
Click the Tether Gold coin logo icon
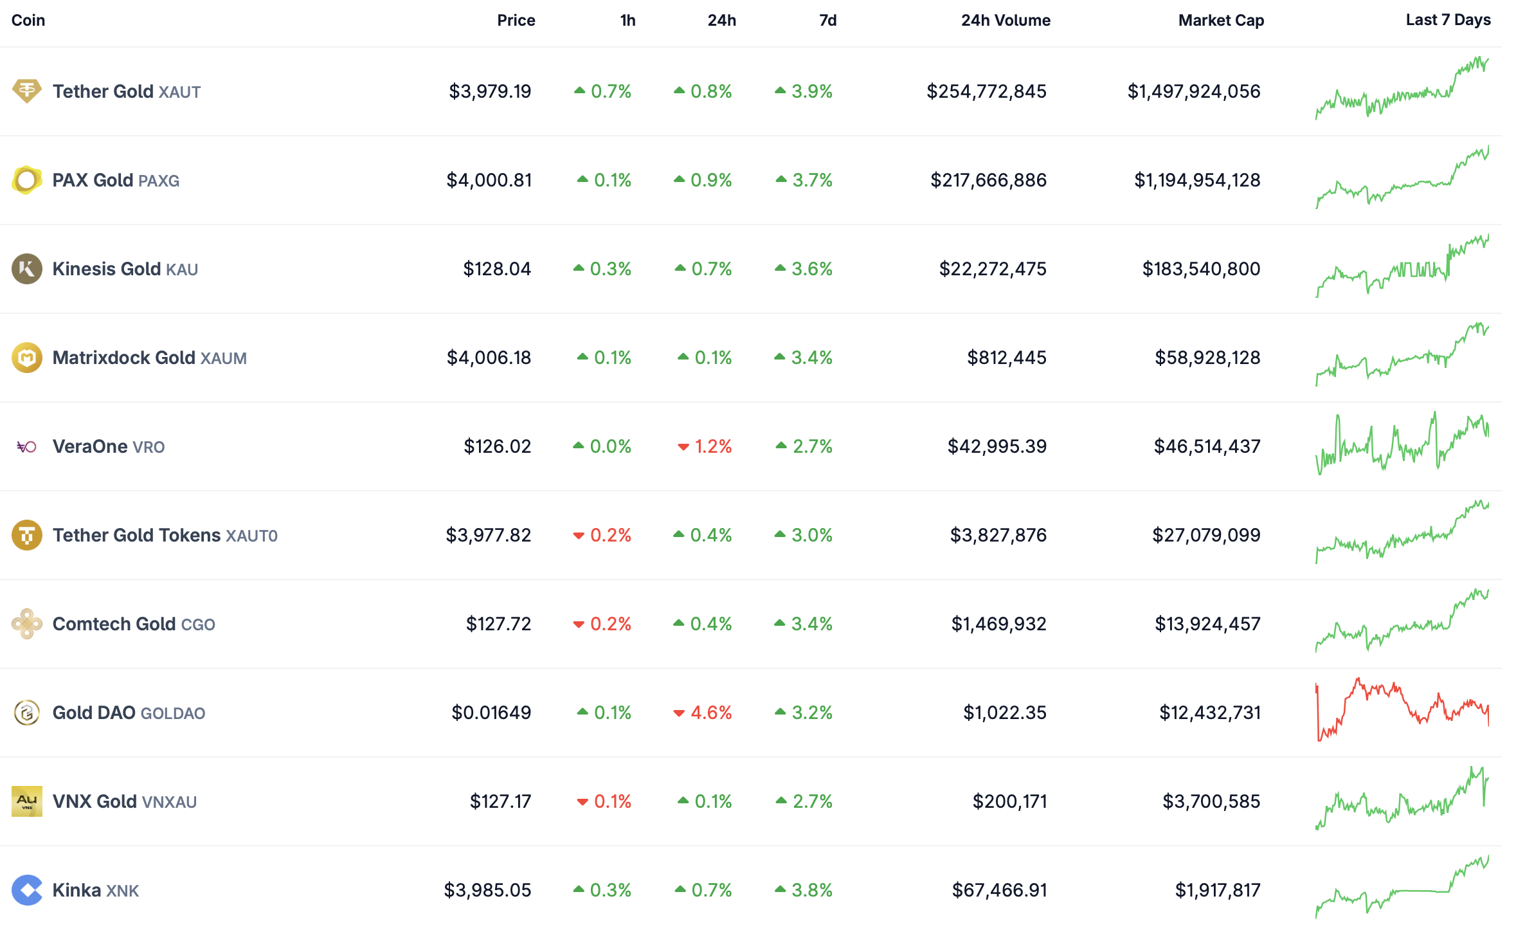(26, 91)
